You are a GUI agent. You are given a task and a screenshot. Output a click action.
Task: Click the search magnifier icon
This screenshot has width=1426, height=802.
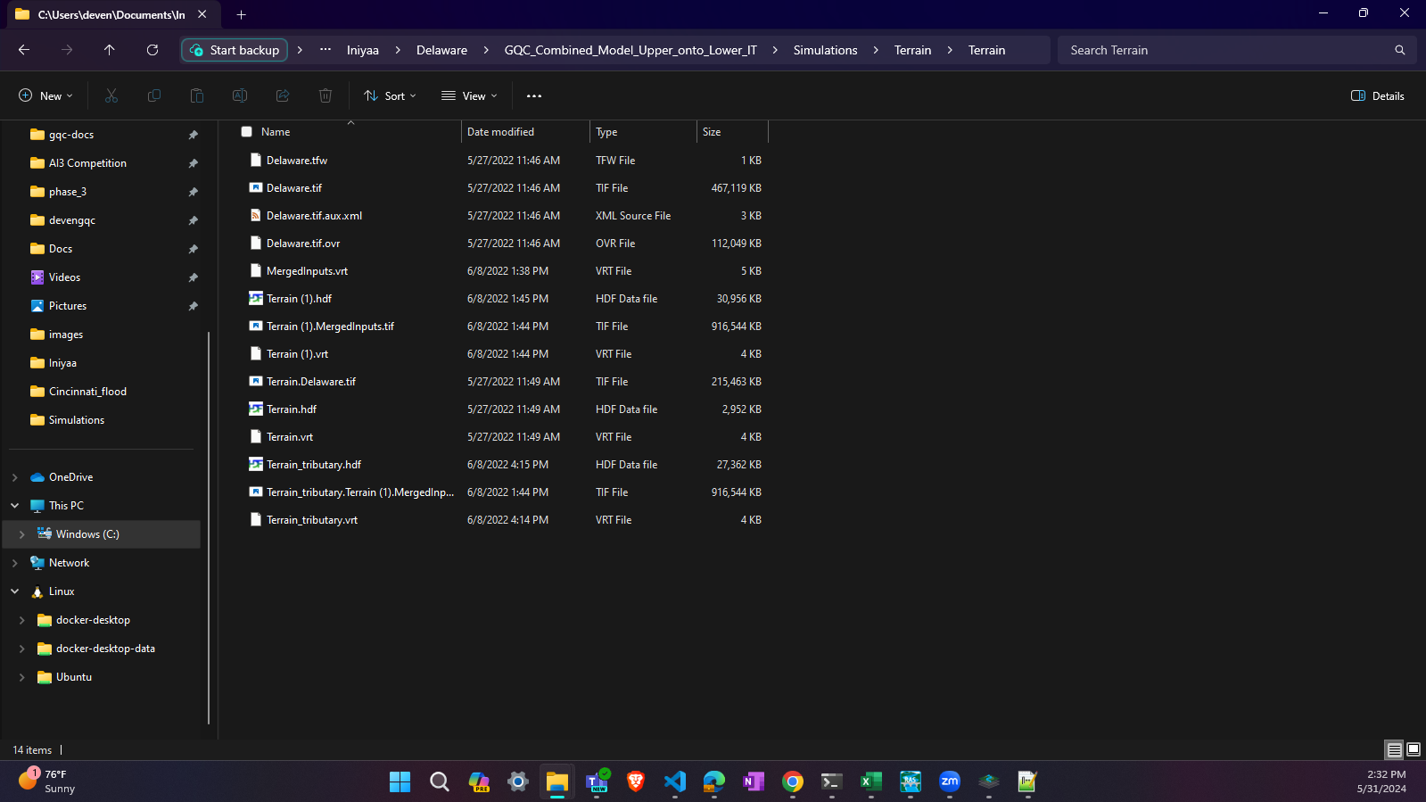point(1400,50)
